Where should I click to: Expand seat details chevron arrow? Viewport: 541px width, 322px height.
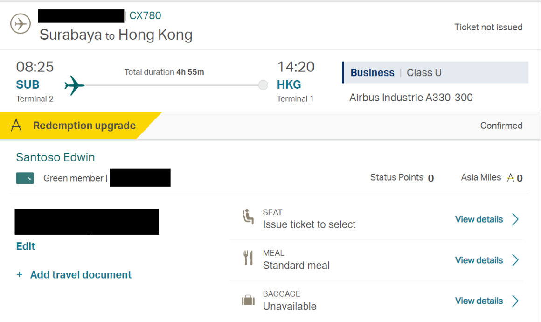515,219
